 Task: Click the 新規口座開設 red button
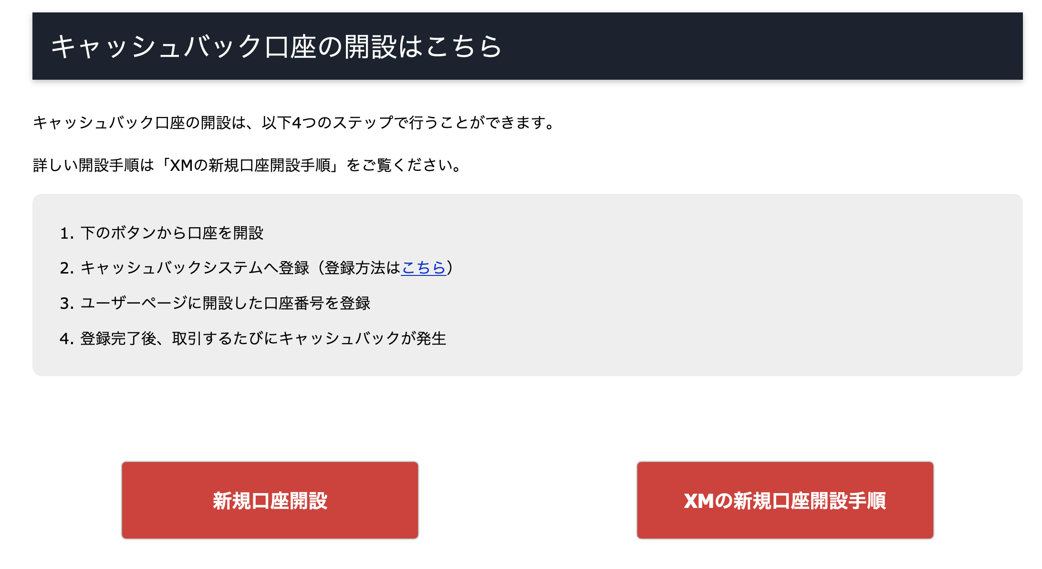(x=270, y=500)
